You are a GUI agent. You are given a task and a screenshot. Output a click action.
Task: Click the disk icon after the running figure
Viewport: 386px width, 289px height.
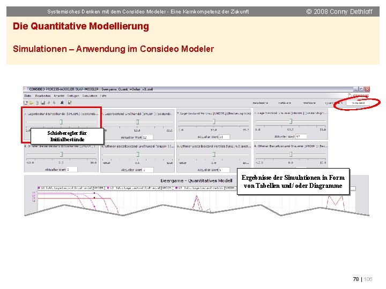click(x=70, y=103)
